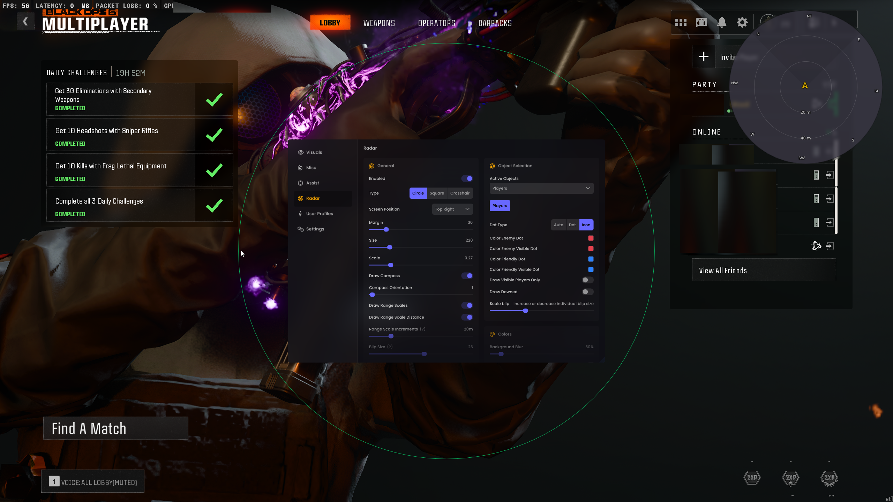Click the first 2XP token icon

tap(752, 478)
